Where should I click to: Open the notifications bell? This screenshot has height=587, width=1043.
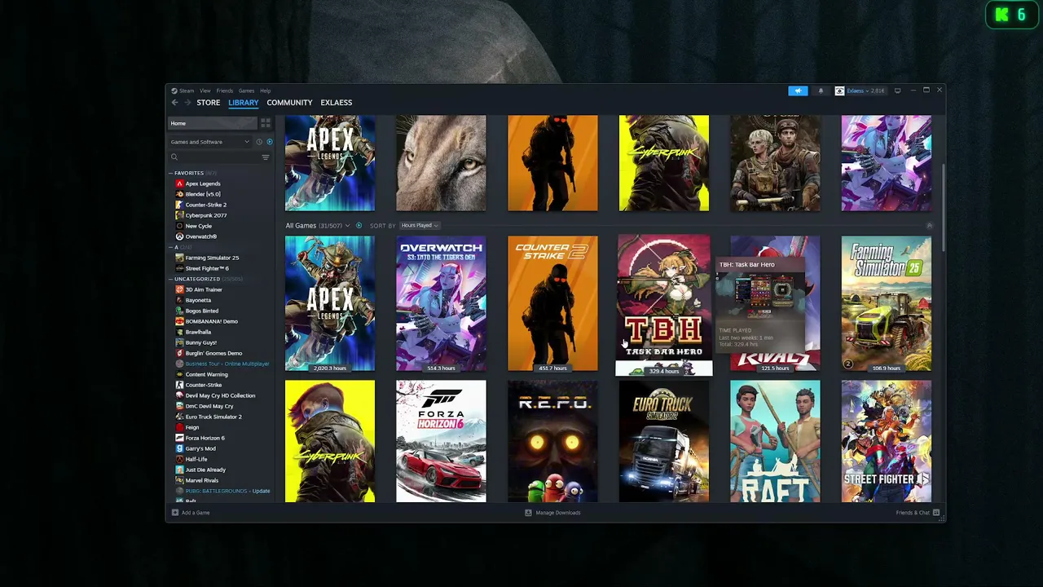[821, 90]
